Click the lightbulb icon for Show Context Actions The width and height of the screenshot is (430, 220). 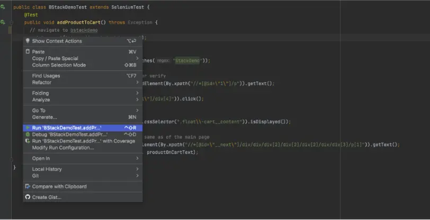pos(28,41)
